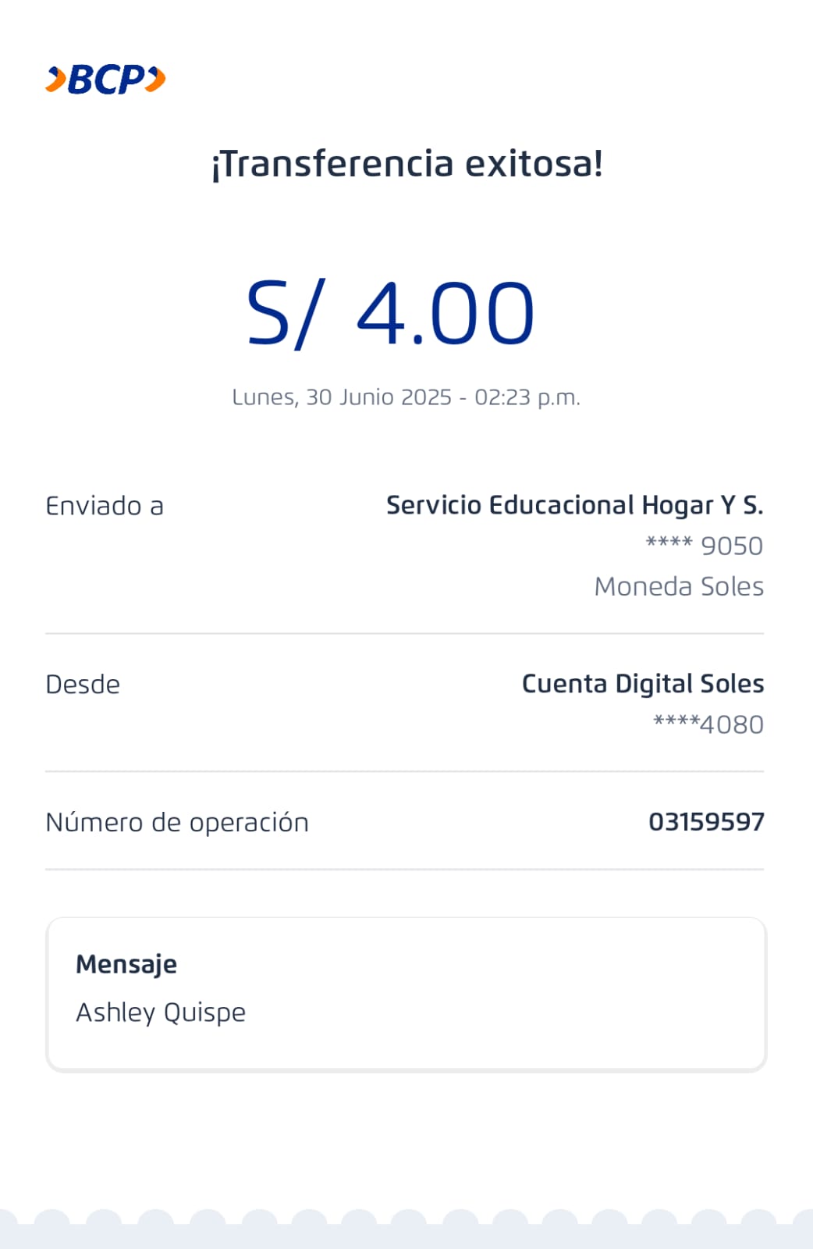The image size is (813, 1249).
Task: Click the BCP logo letters
Action: [x=106, y=80]
